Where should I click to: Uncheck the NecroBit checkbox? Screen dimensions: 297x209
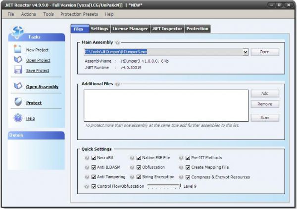(x=94, y=158)
